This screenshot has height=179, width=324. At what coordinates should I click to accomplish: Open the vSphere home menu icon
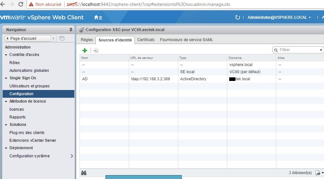98,17
